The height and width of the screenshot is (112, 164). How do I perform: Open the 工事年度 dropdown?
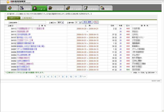point(78,22)
